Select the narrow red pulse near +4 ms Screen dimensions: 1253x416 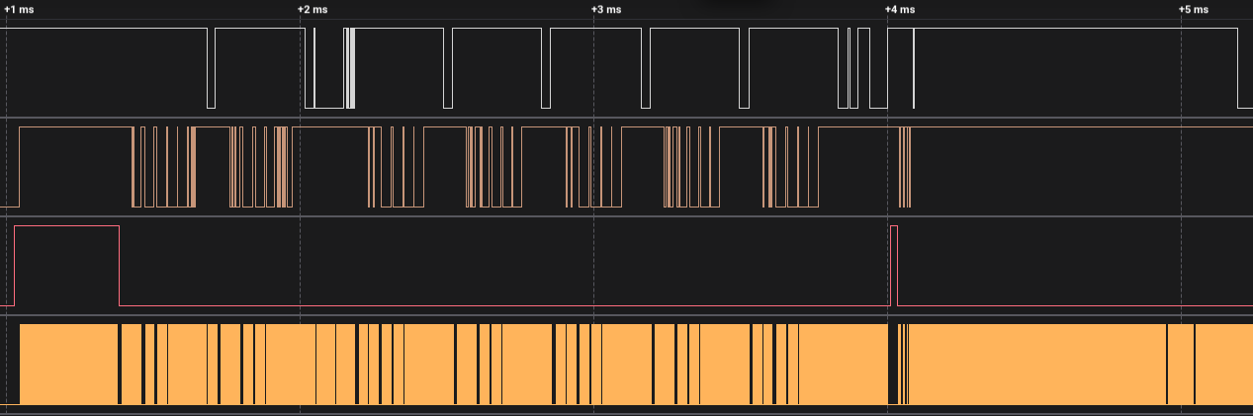coord(894,266)
